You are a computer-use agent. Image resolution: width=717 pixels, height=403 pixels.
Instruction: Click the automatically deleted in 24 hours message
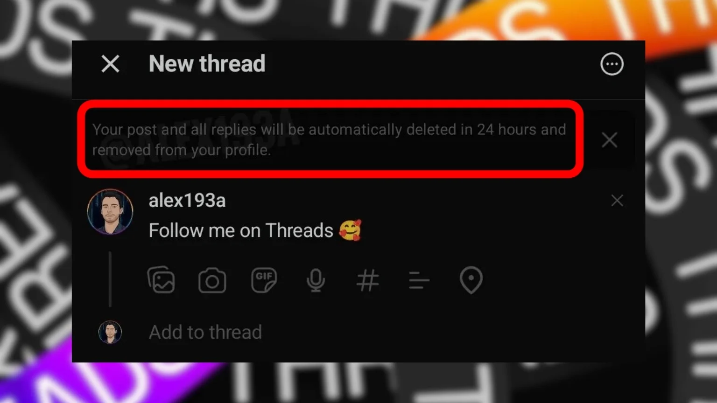(329, 139)
